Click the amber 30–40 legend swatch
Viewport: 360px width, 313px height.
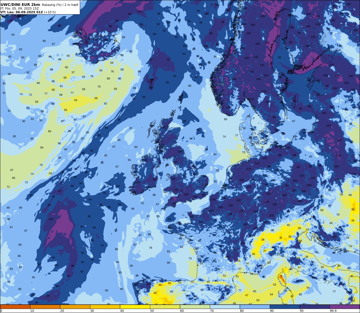(105, 307)
